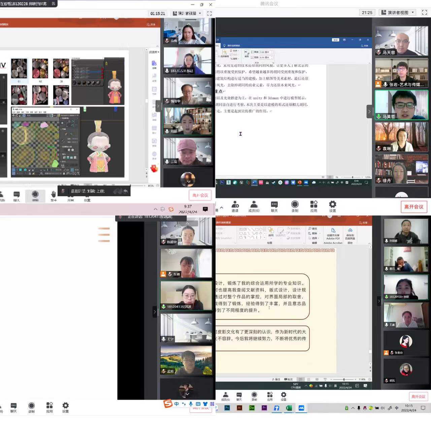Open Excel from the Windows taskbar
The width and height of the screenshot is (431, 431).
(289, 408)
